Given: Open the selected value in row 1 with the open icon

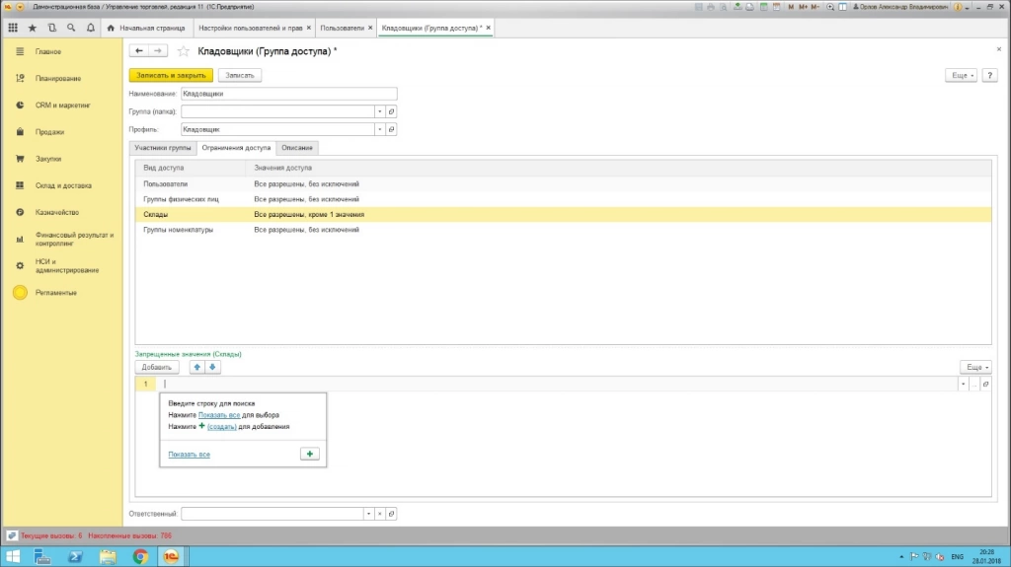Looking at the screenshot, I should click(985, 384).
